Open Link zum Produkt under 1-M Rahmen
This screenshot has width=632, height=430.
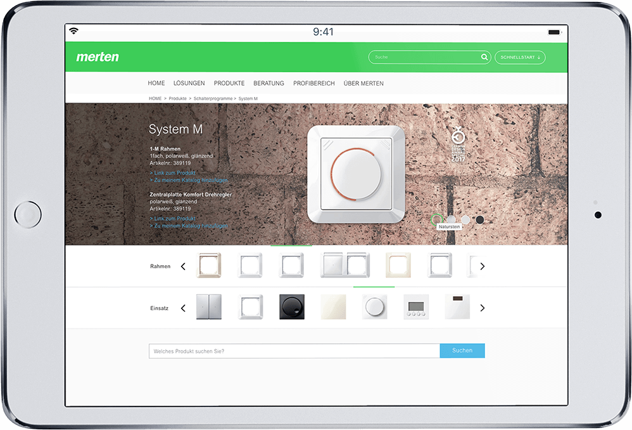tap(172, 173)
